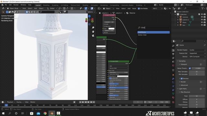This screenshot has width=207, height=116.
Task: Open the Tool properties tab icon
Action: (173, 46)
